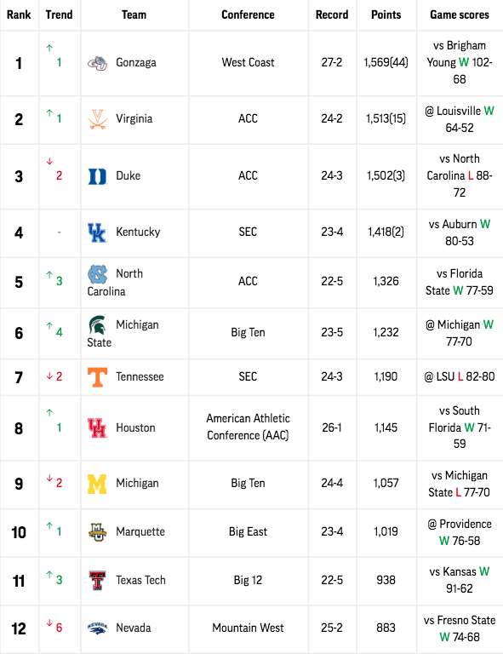
Task: Click the Record column header
Action: (x=332, y=14)
